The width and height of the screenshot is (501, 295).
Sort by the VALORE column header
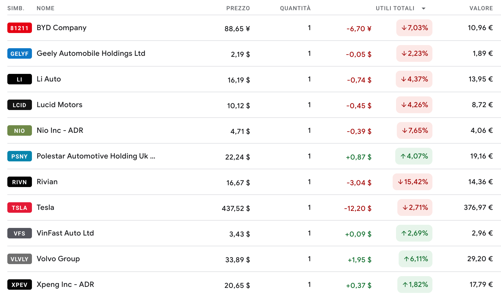tap(481, 8)
